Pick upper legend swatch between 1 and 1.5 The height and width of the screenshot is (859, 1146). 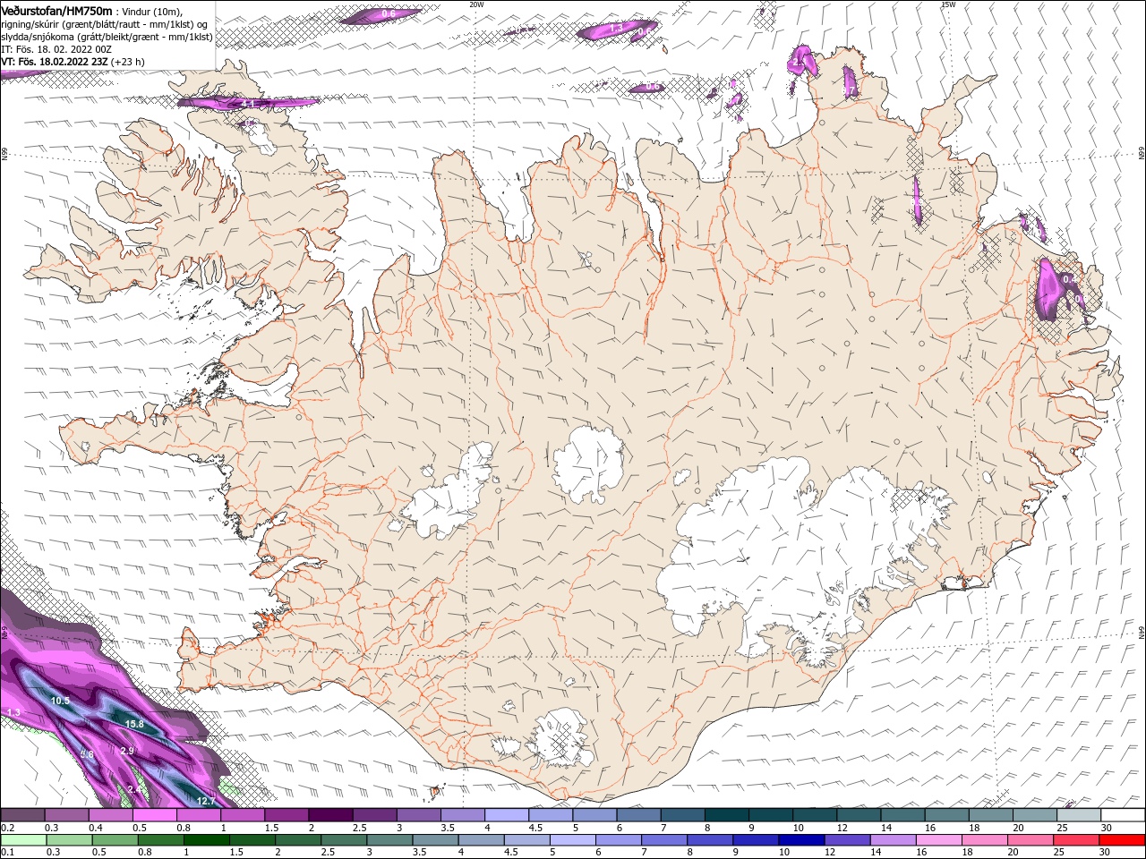pyautogui.click(x=243, y=815)
